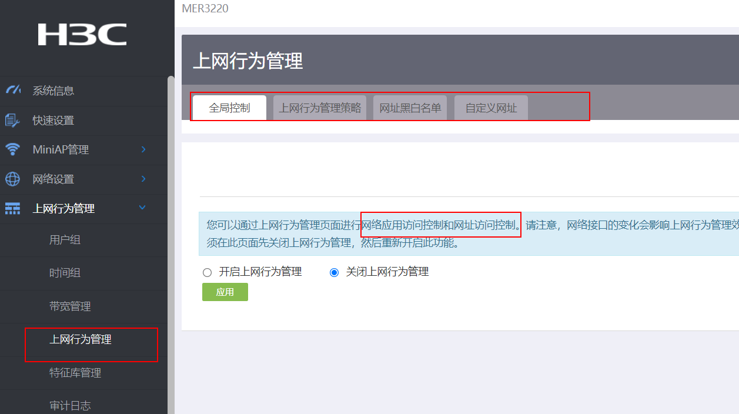Image resolution: width=739 pixels, height=414 pixels.
Task: Click the 上网行为管理 page title heading
Action: click(248, 61)
